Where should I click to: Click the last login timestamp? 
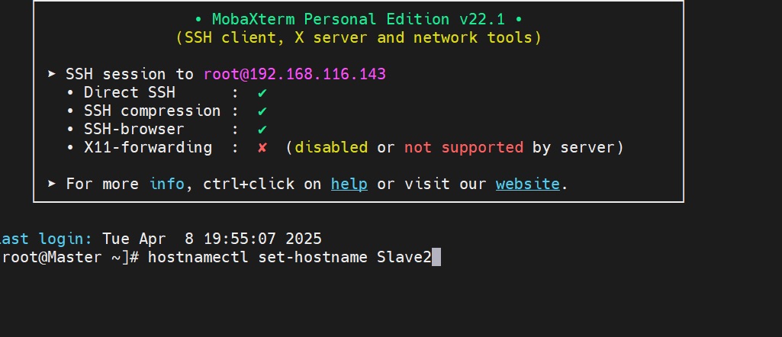211,238
